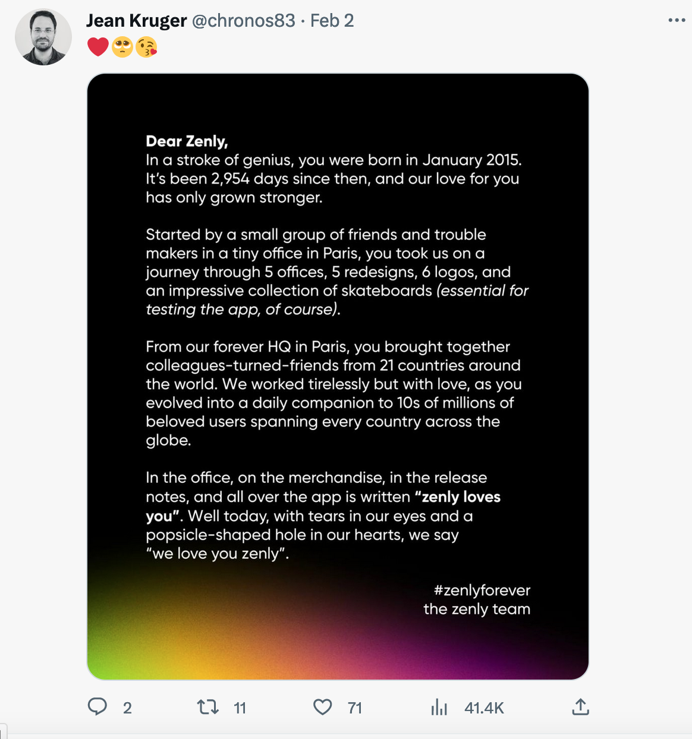Open the @chronos83 handle link
The image size is (692, 739).
(243, 21)
